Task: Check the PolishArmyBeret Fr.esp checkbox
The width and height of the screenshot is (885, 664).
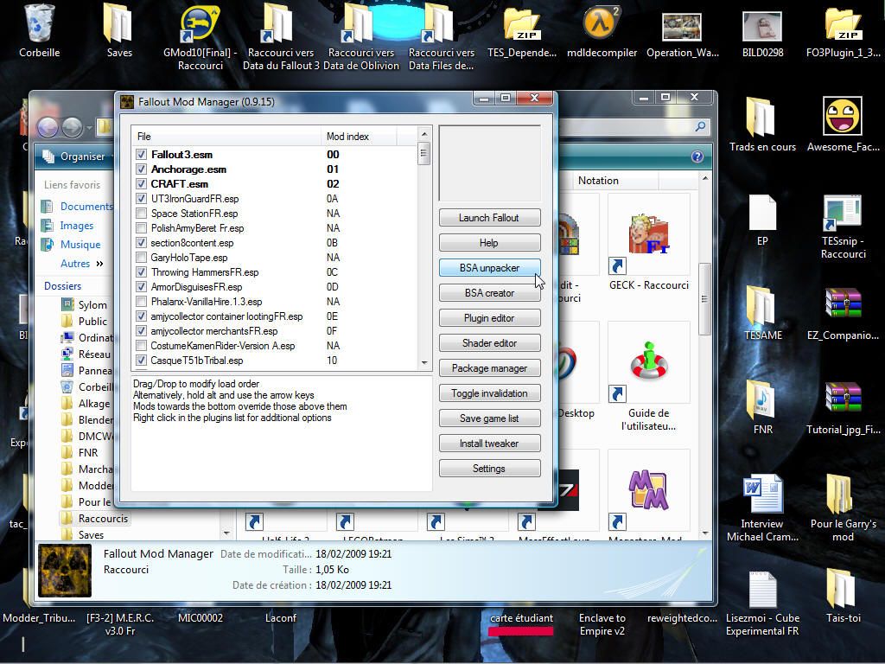Action: 141,227
